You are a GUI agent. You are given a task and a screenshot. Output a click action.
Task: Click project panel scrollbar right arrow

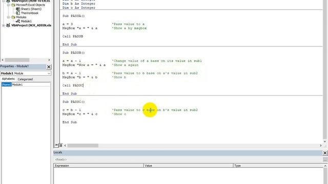tap(49, 60)
